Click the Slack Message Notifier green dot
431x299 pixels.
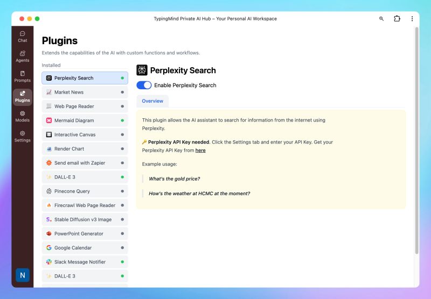pos(122,262)
